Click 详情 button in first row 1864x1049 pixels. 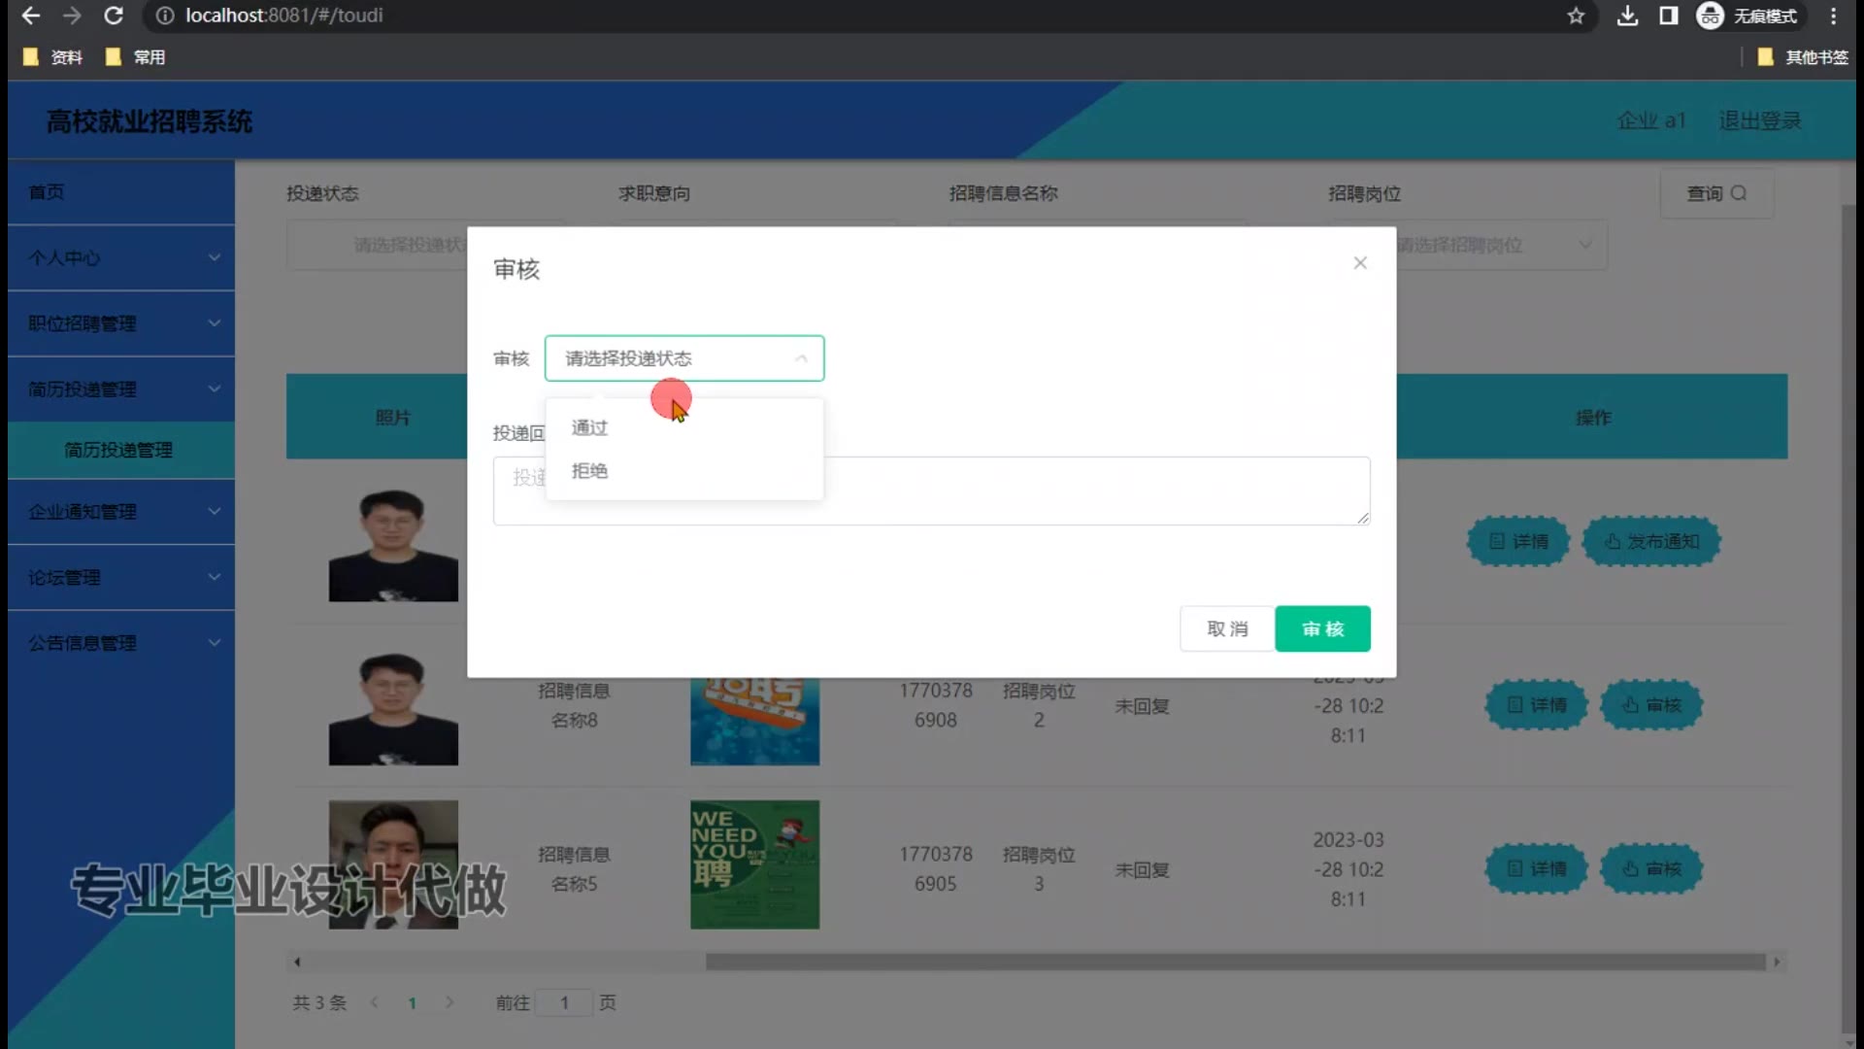click(x=1518, y=541)
